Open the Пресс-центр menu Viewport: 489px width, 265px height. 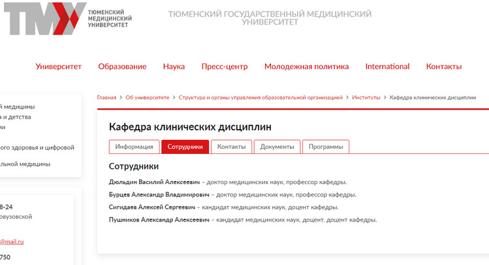click(x=225, y=66)
